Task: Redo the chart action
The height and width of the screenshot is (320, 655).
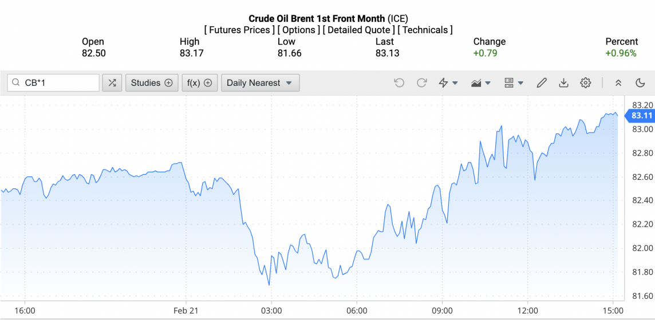Action: click(422, 83)
